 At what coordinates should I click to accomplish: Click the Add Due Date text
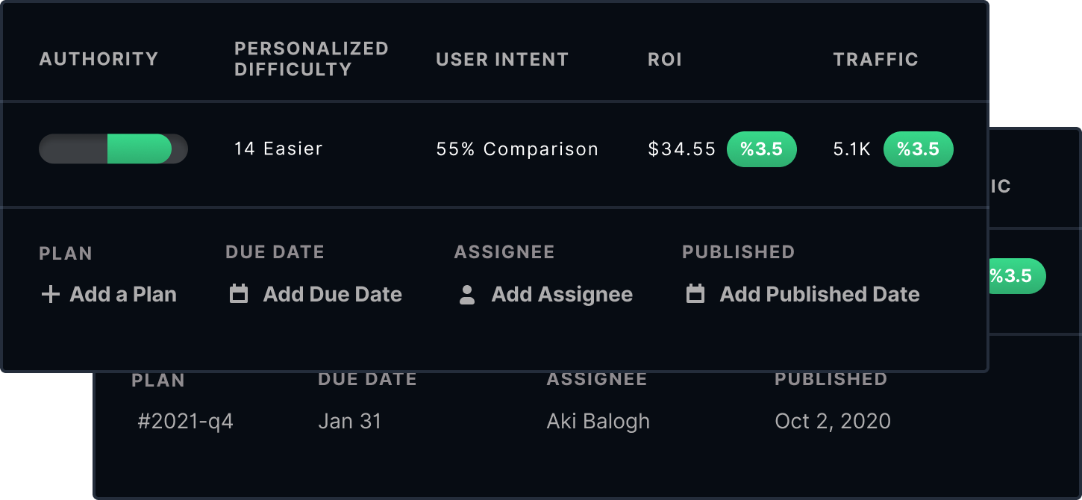pyautogui.click(x=332, y=295)
